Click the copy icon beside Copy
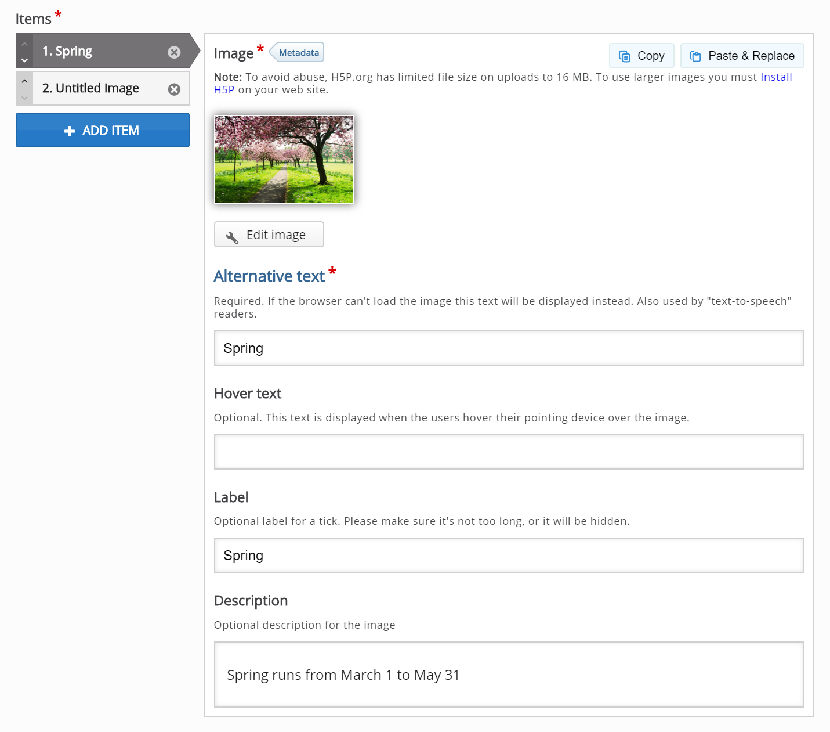 (625, 56)
